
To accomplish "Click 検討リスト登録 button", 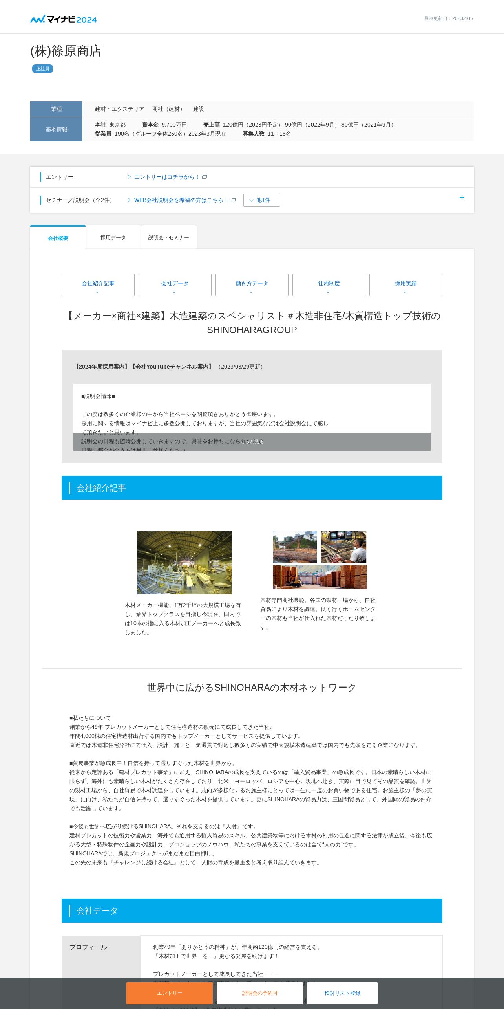I will click(x=342, y=993).
